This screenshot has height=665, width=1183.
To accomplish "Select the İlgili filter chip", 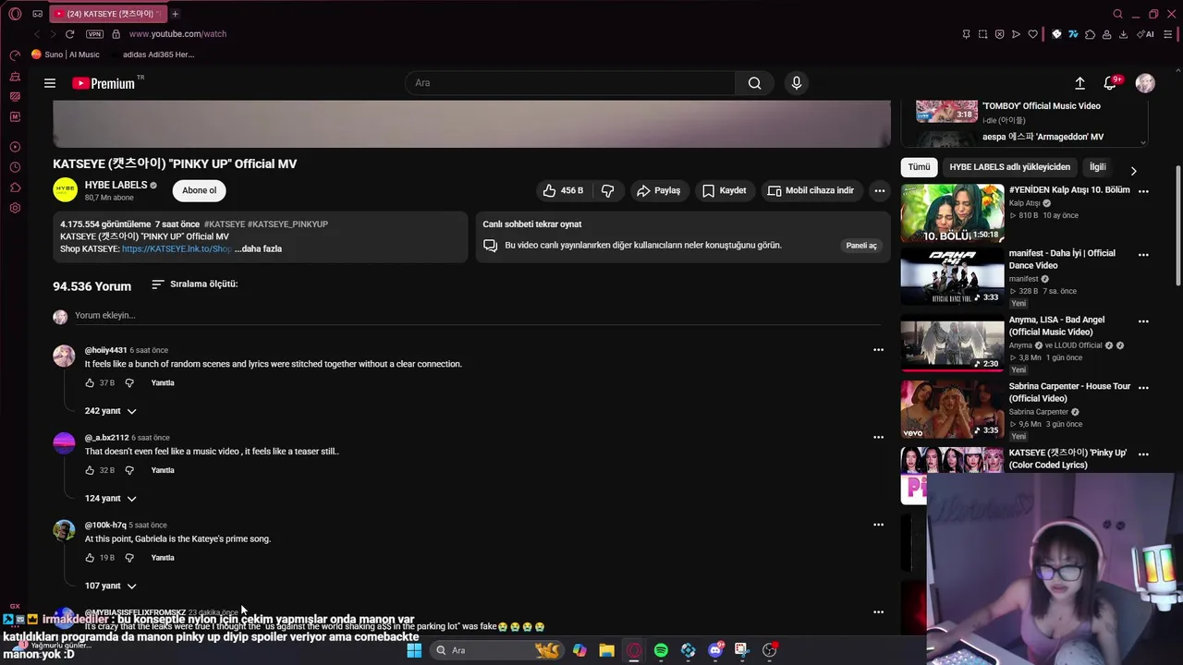I will 1098,167.
